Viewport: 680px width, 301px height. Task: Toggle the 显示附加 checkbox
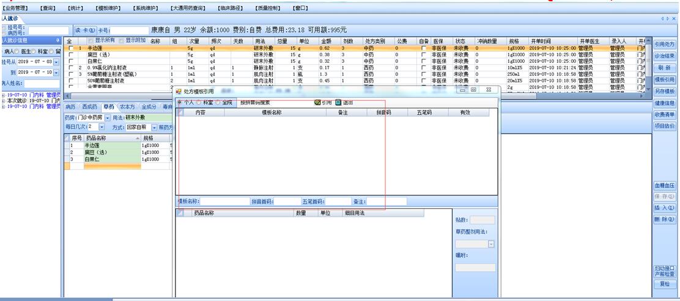click(x=122, y=41)
